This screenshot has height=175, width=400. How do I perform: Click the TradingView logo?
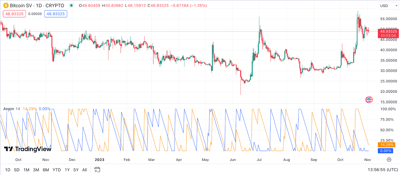click(x=28, y=149)
